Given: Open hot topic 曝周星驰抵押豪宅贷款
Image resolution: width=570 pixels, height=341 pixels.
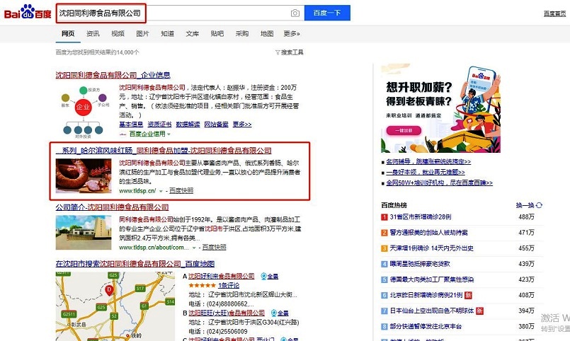Looking at the screenshot, I should 420,264.
